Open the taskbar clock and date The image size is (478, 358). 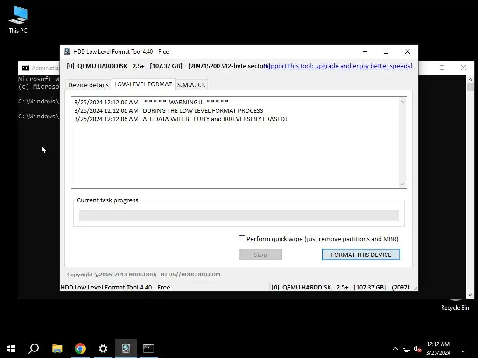point(438,349)
